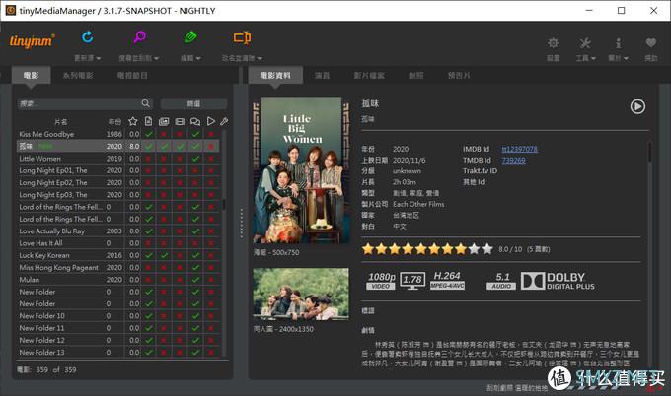Click the blue refresh update sources icon
Screen dimensions: 671x396
click(88, 37)
